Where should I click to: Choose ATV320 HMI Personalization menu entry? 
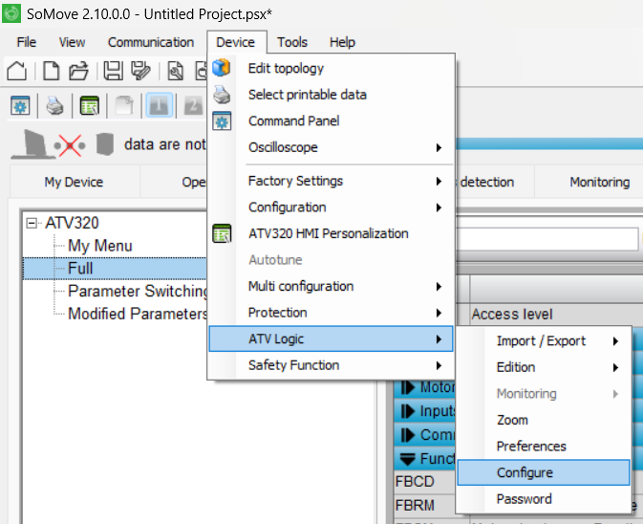[x=331, y=233]
